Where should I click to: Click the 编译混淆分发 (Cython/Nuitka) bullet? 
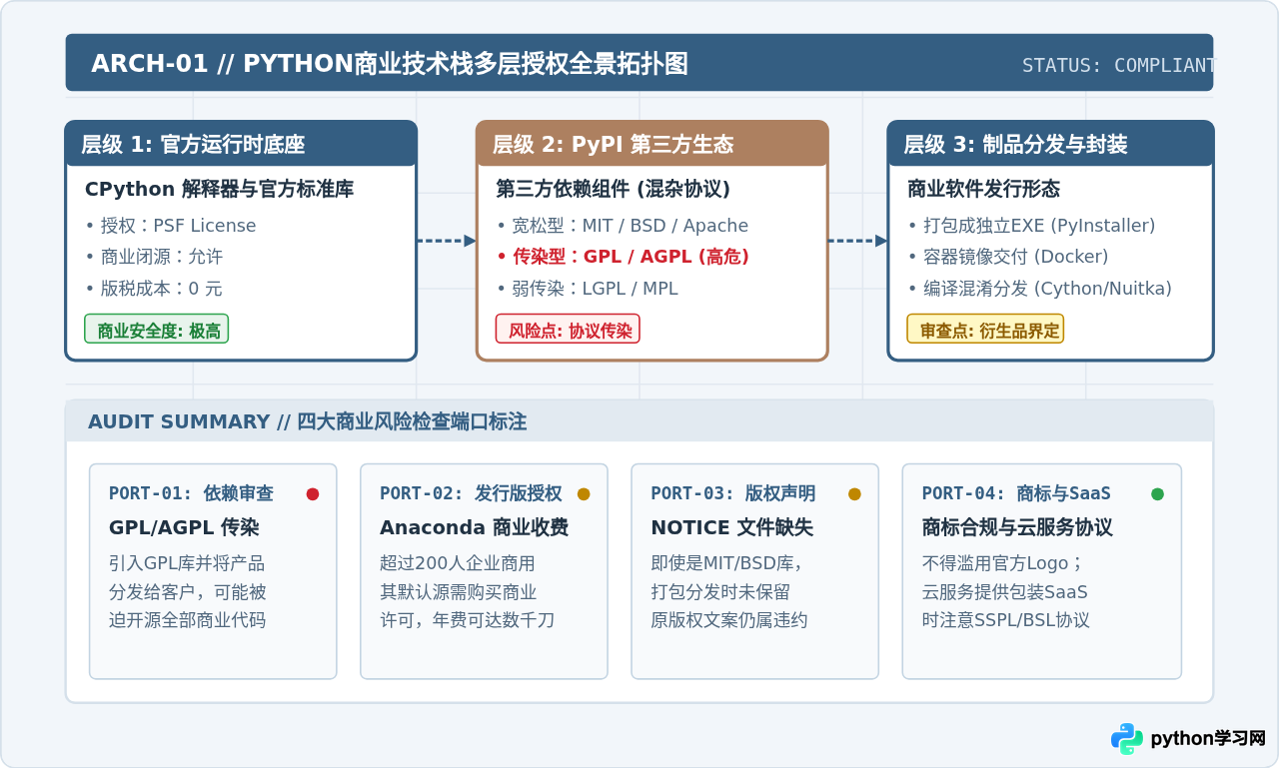(1040, 289)
